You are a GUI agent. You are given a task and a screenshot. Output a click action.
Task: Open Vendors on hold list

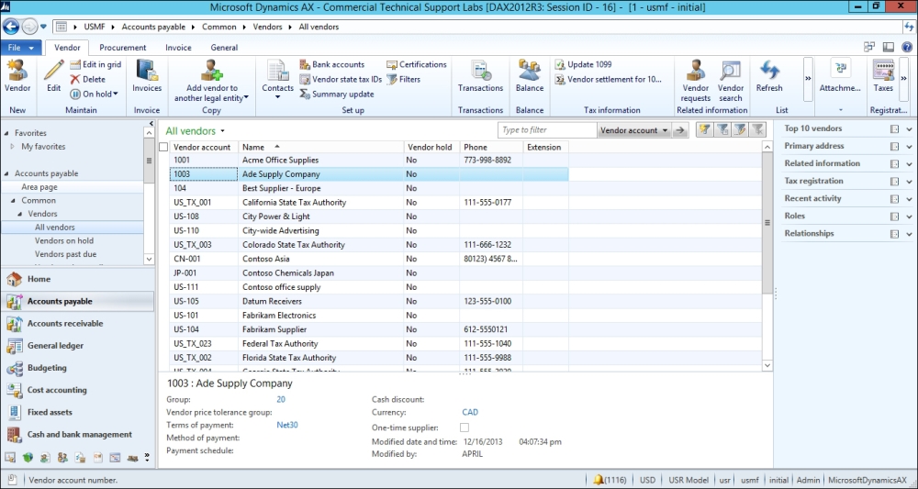[x=64, y=240]
